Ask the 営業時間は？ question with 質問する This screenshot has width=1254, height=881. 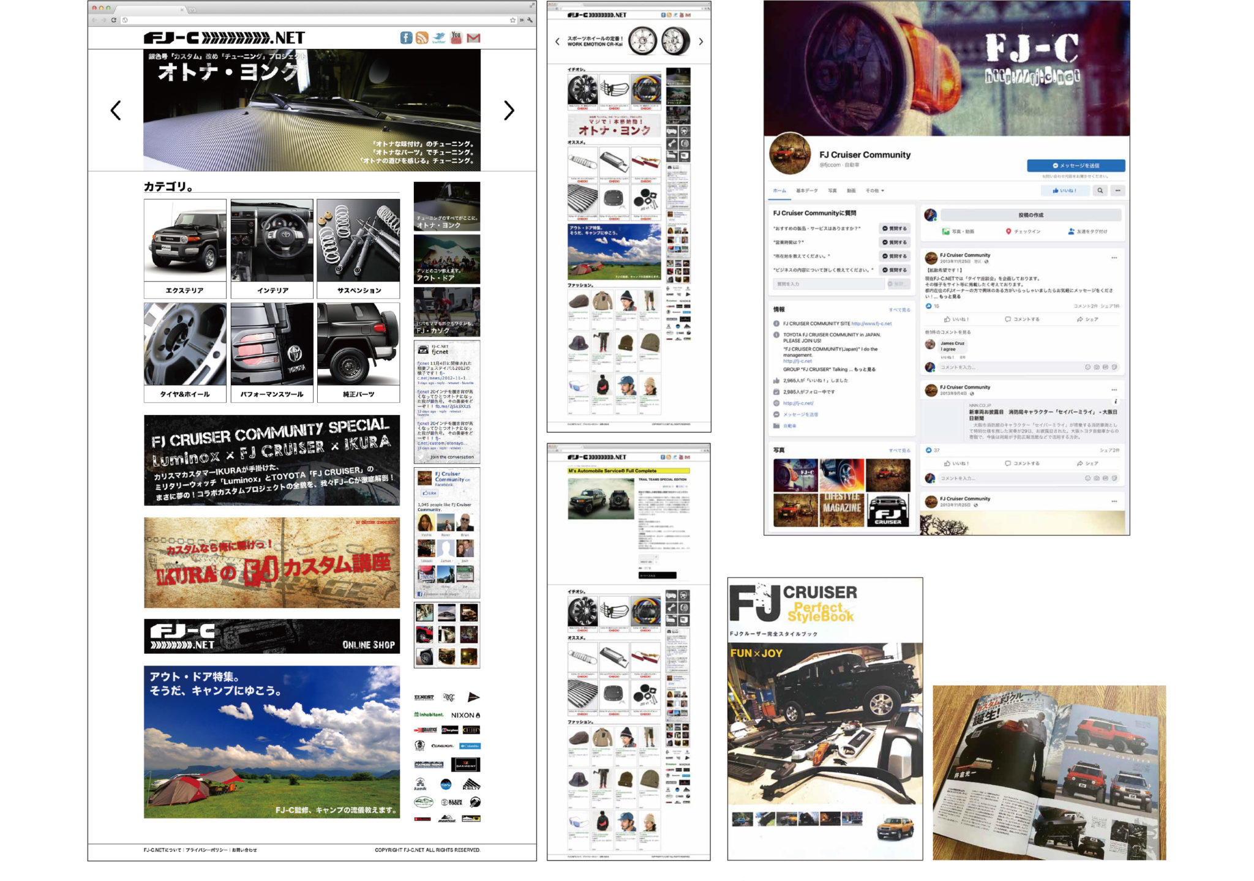click(x=895, y=242)
